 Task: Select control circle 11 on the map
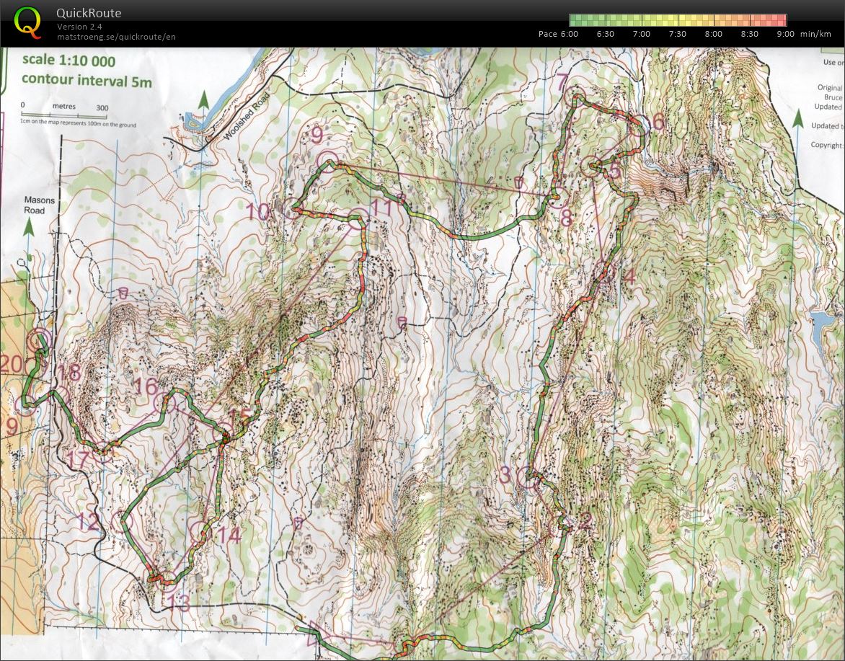coord(358,218)
